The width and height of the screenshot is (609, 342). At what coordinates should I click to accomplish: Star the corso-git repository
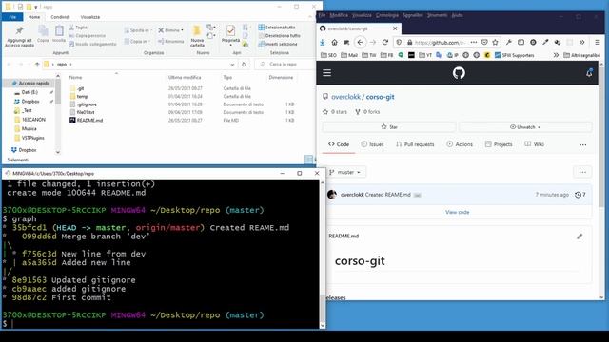[389, 127]
